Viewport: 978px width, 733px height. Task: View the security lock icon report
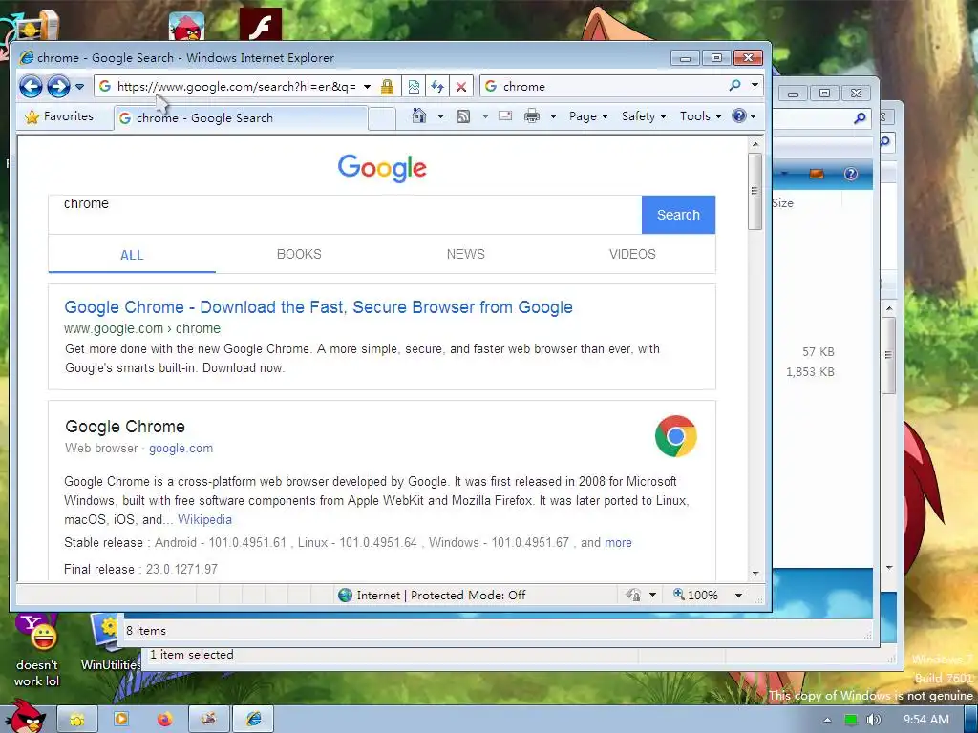click(x=387, y=87)
